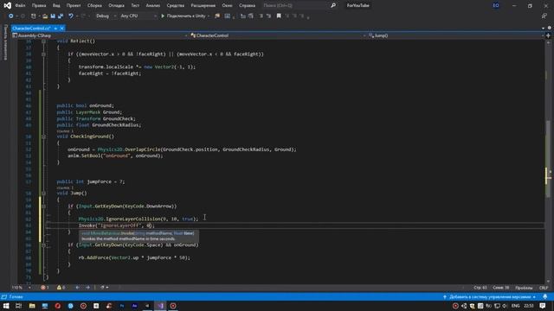Click the split editor icon at top right
554x311 pixels.
click(548, 35)
